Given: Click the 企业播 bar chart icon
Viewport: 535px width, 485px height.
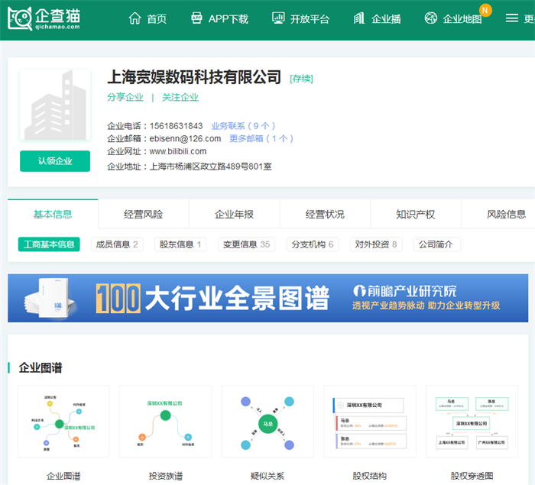Looking at the screenshot, I should tap(359, 18).
